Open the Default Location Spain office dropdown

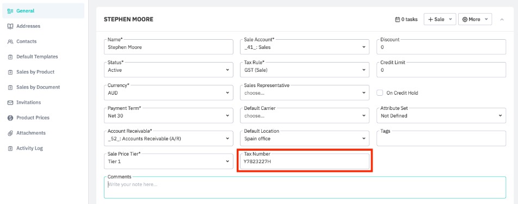coord(305,139)
